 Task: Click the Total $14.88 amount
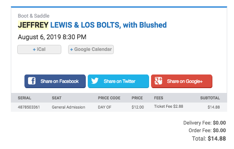[x=217, y=139]
